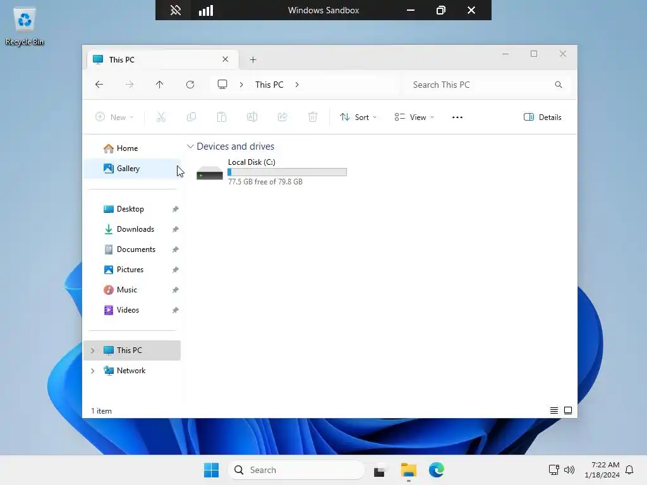Click the Delete trash icon

(313, 117)
